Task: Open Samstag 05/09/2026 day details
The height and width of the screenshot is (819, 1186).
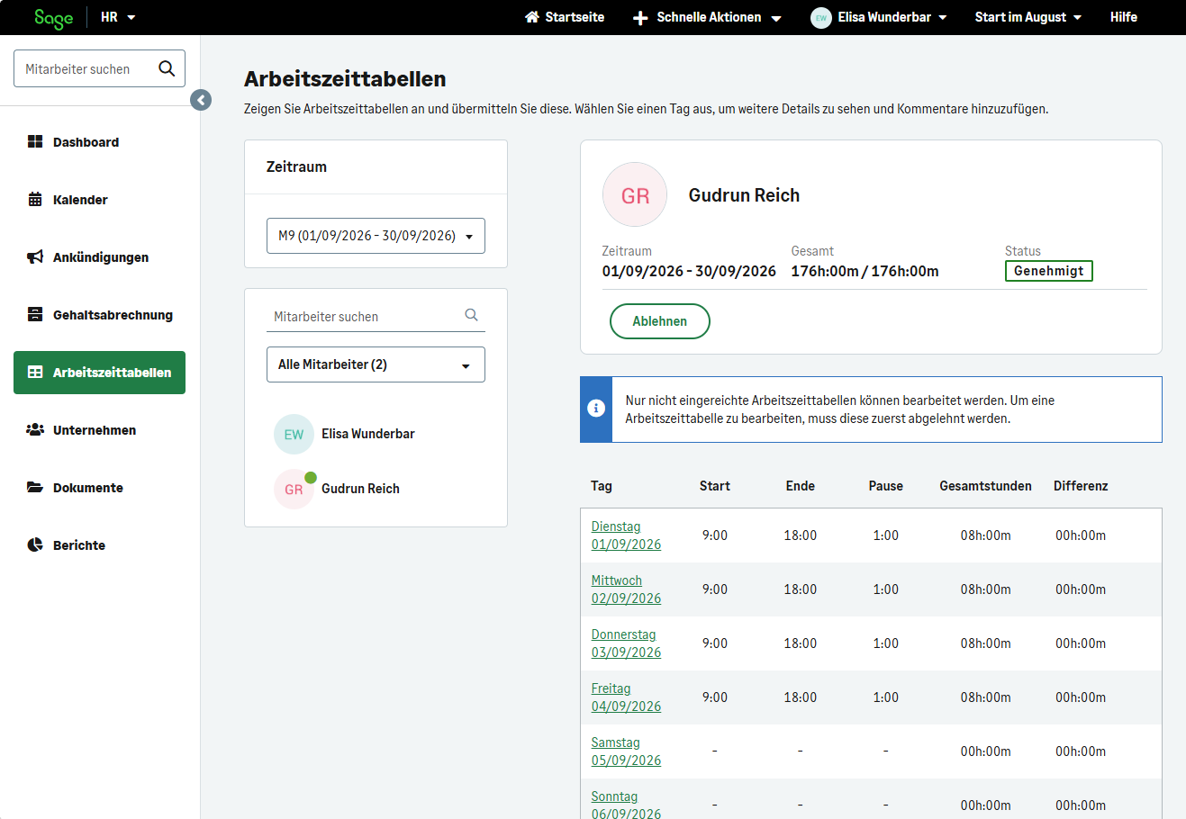Action: coord(626,751)
